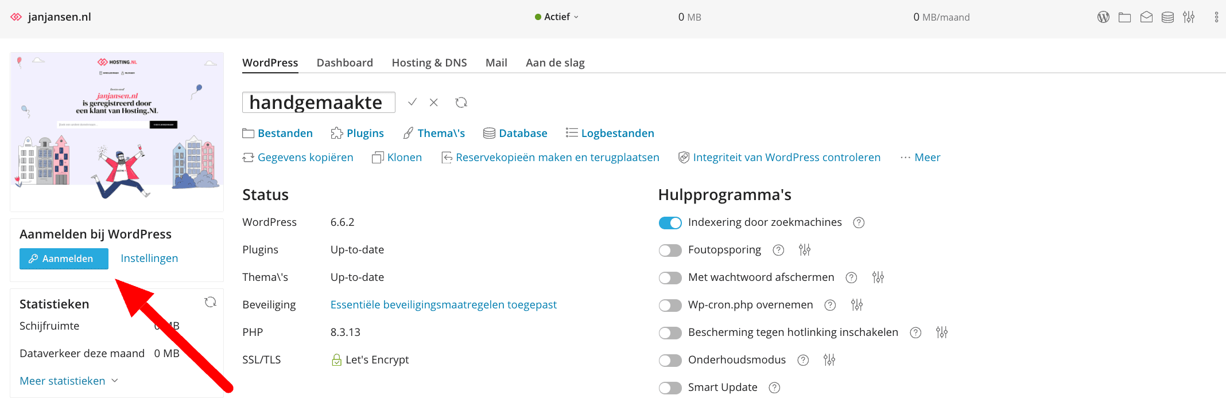
Task: Open the Actief status dropdown
Action: tap(557, 17)
